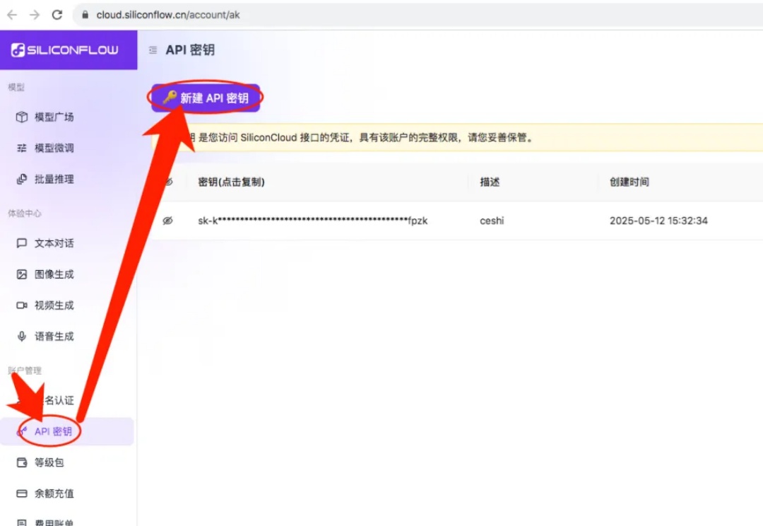Collapse the sidebar via the icon beside API 密钥 title
763x526 pixels.
pyautogui.click(x=153, y=49)
